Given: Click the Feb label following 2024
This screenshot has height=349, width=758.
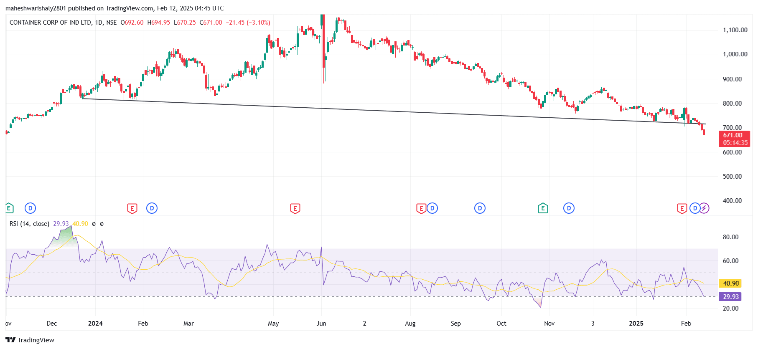Looking at the screenshot, I should click(x=143, y=324).
